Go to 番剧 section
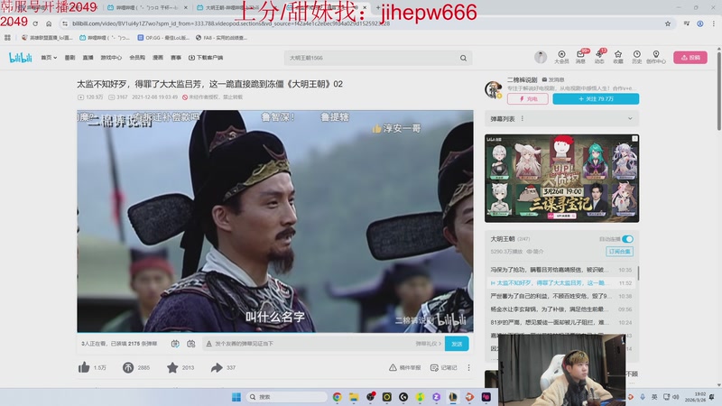This screenshot has height=406, width=722. pyautogui.click(x=69, y=58)
